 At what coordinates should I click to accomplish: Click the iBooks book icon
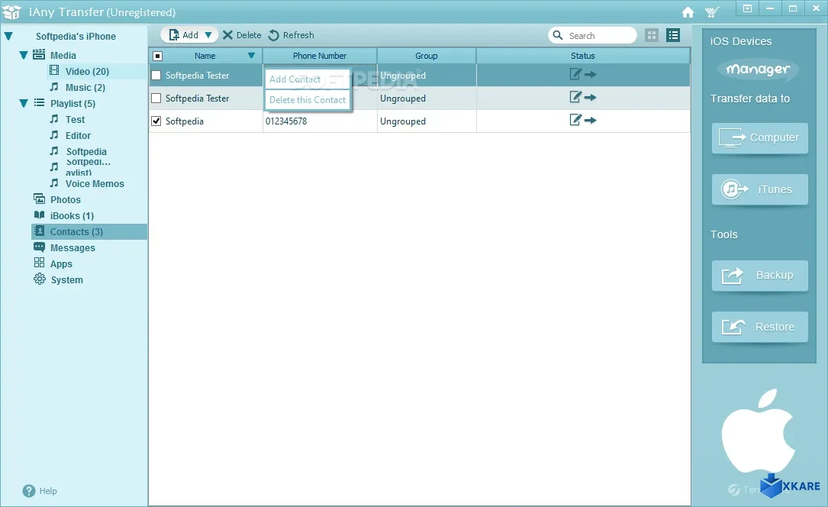39,215
